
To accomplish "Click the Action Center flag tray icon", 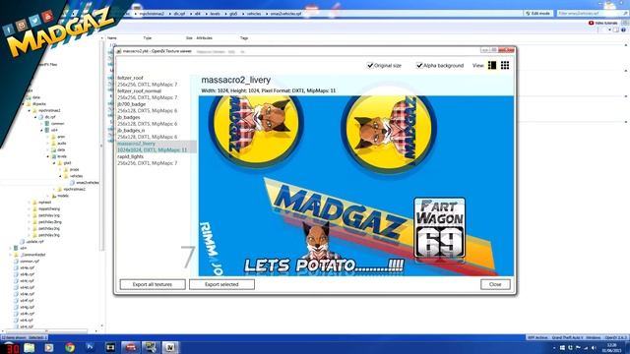I will pos(578,348).
